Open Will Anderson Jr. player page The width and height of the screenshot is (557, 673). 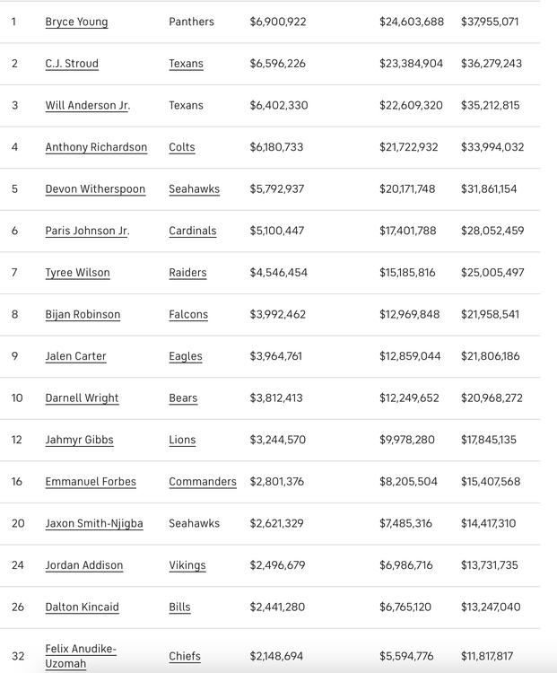pyautogui.click(x=87, y=105)
